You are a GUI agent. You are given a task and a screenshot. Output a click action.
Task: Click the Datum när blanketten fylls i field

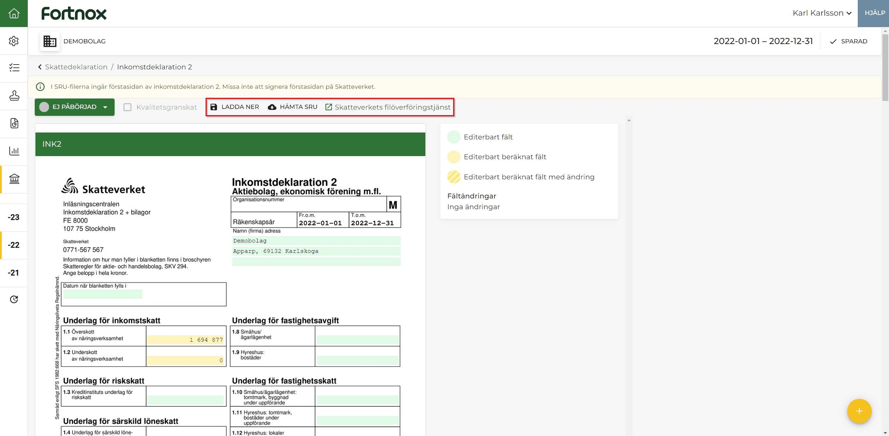point(103,294)
